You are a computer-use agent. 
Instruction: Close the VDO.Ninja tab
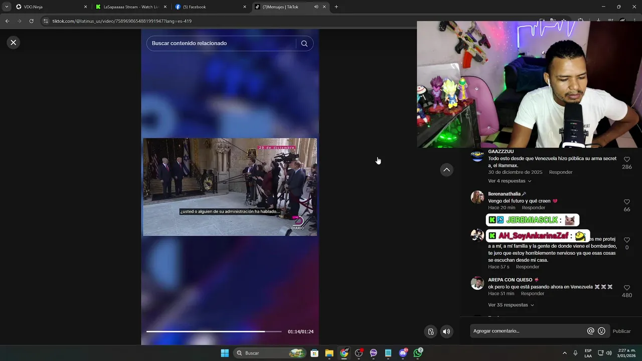85,7
